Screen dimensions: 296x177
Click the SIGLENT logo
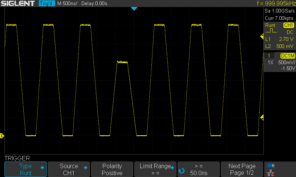pos(18,3)
